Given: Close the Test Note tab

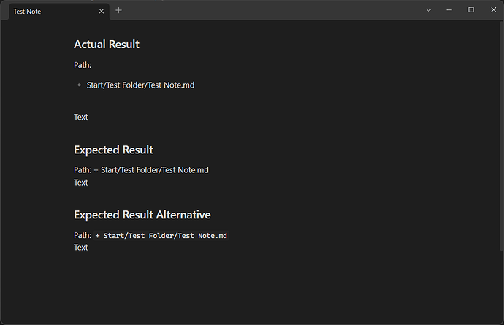Looking at the screenshot, I should click(102, 11).
